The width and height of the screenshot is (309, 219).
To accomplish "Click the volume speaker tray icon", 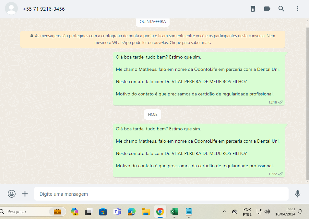I will [x=267, y=212].
